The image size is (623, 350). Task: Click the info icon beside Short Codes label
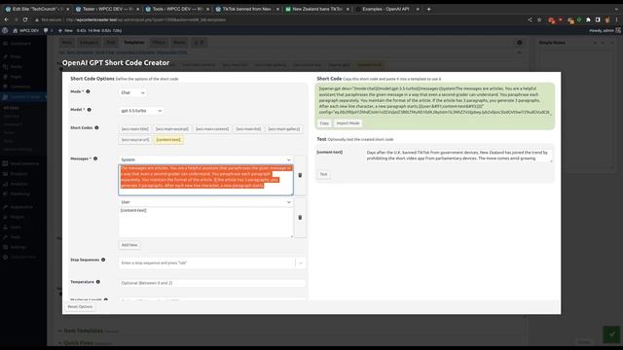[96, 127]
